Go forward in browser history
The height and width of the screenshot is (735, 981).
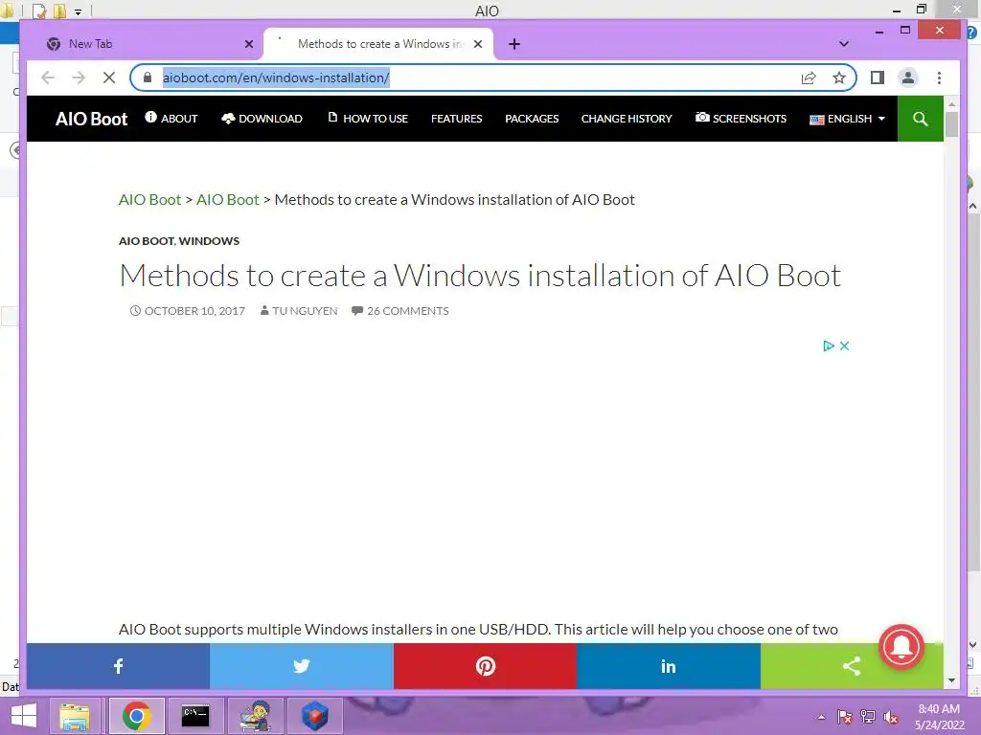pos(79,78)
